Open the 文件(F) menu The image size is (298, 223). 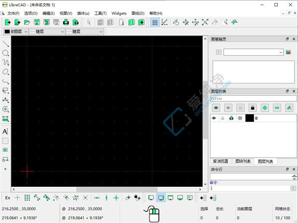[13, 13]
